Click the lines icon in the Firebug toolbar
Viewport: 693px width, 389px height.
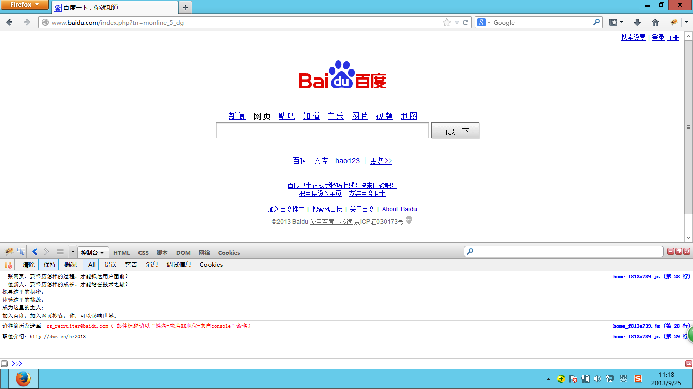(60, 252)
